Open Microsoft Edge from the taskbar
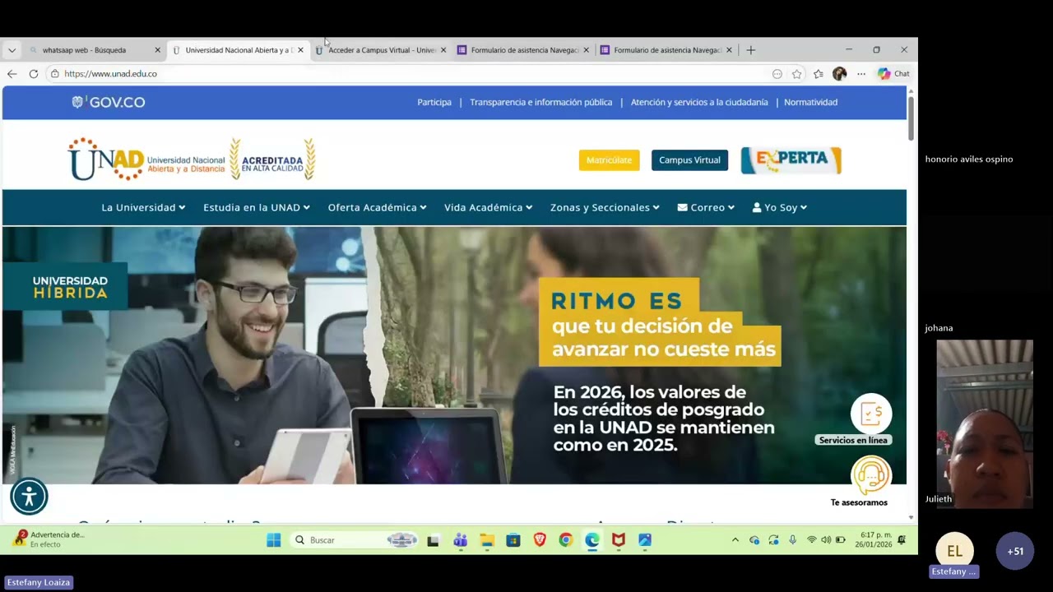 pos(592,540)
